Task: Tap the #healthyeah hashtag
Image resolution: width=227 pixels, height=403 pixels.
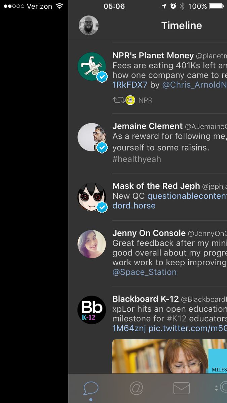Action: 137,159
